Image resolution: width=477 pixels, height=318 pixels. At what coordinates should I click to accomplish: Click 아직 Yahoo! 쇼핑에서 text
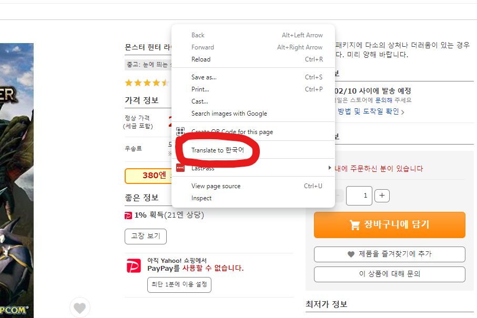177,261
